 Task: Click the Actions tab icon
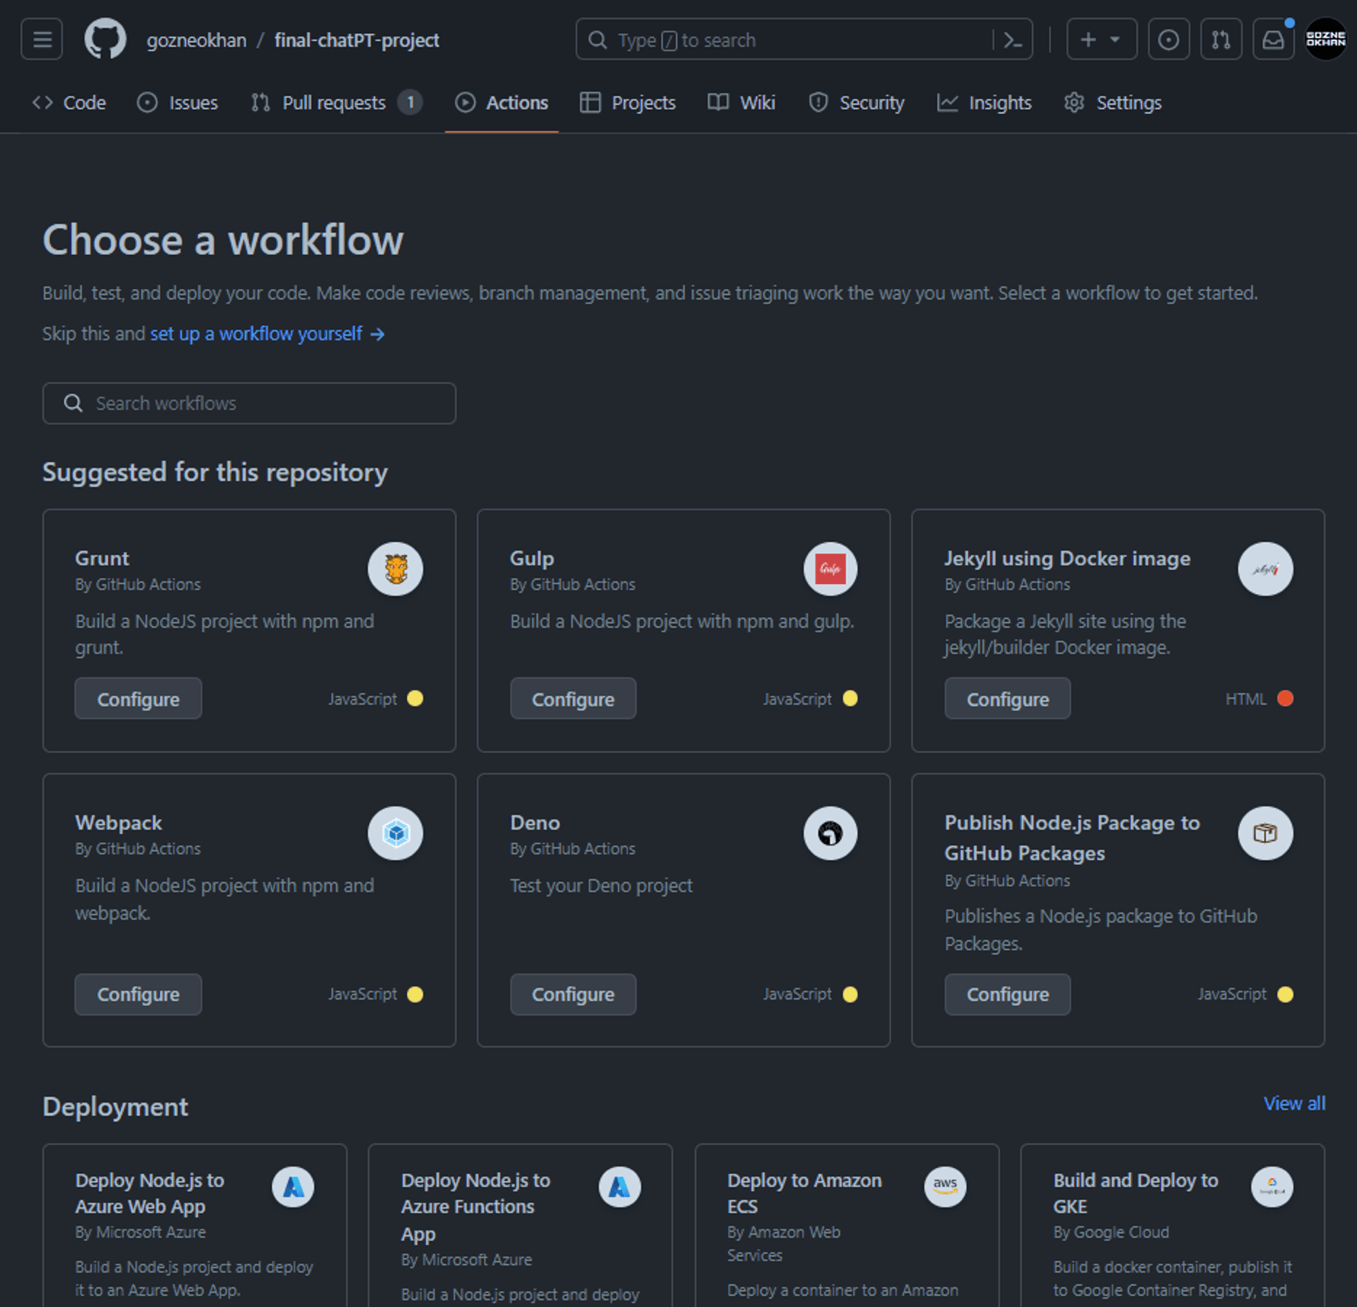(464, 103)
